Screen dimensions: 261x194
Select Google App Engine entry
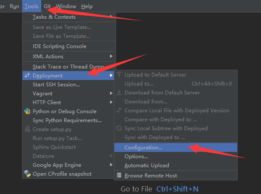click(x=68, y=165)
